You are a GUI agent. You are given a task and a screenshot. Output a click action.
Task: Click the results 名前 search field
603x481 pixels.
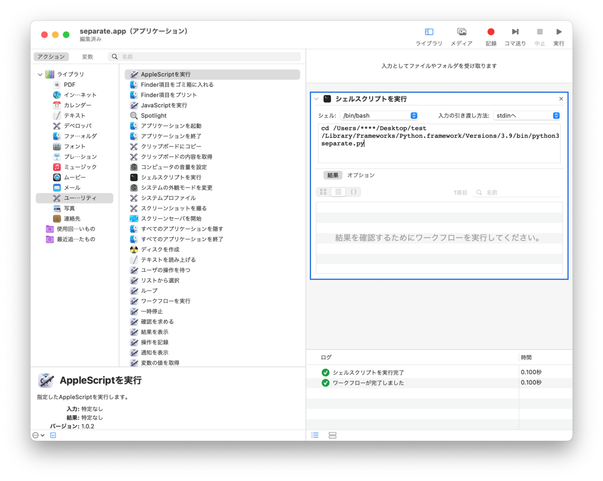tap(518, 193)
